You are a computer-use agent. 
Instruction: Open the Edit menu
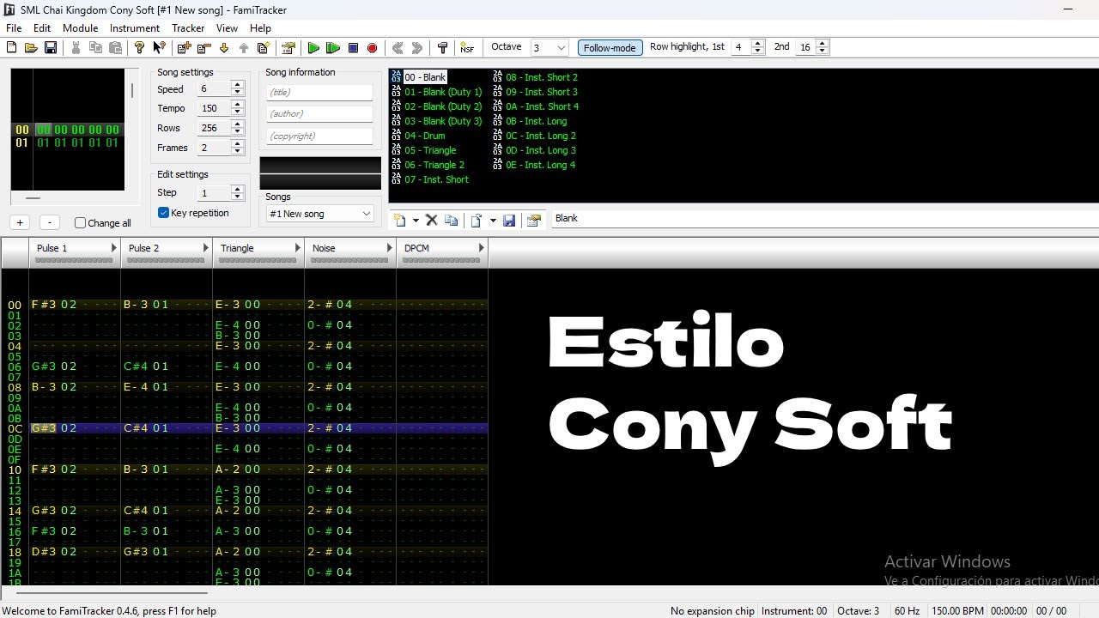pos(42,28)
